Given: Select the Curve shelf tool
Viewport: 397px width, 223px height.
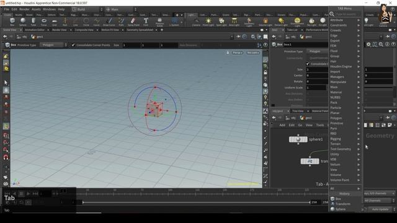Looking at the screenshot, I should point(97,22).
